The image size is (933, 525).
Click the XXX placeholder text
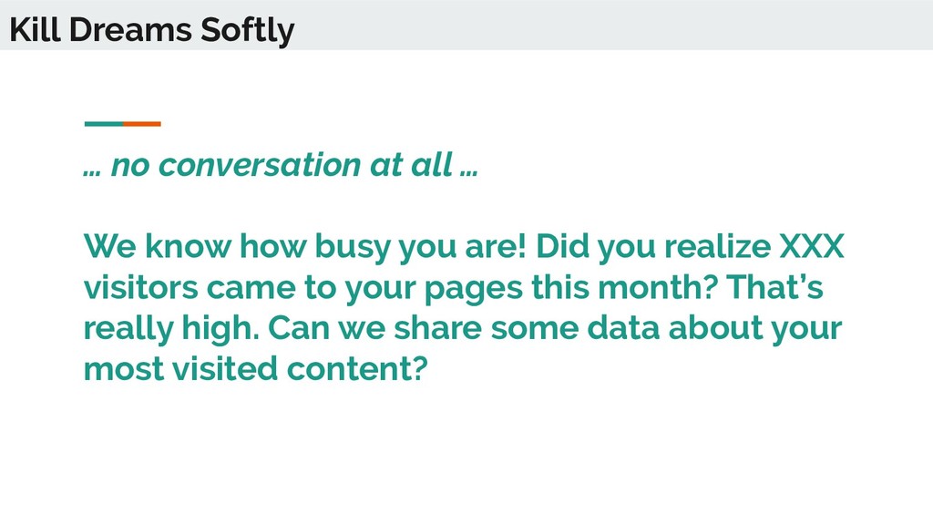(812, 246)
